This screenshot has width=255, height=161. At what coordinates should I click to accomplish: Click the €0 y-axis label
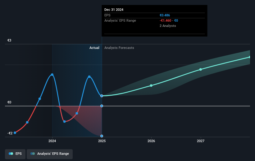9,102
